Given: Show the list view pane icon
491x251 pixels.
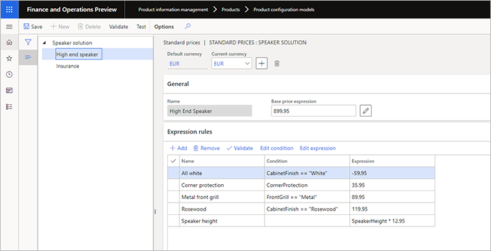Looking at the screenshot, I should 28,57.
